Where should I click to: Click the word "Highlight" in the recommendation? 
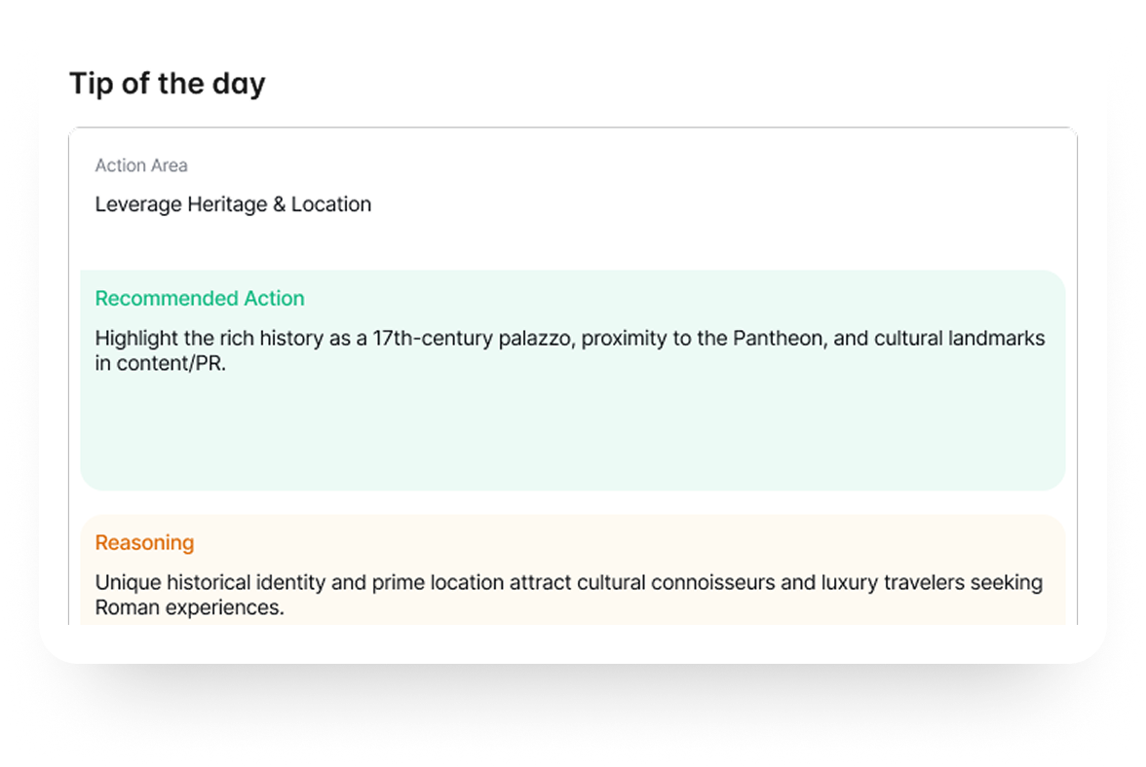[x=136, y=339]
